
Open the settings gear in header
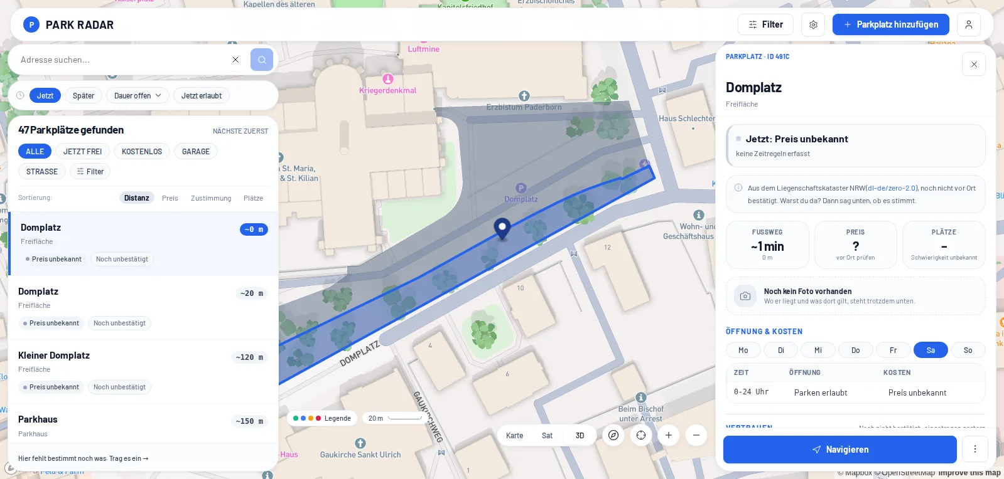pyautogui.click(x=813, y=24)
